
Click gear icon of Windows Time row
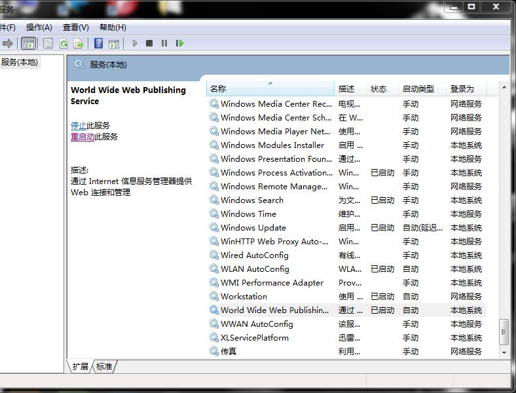point(214,214)
